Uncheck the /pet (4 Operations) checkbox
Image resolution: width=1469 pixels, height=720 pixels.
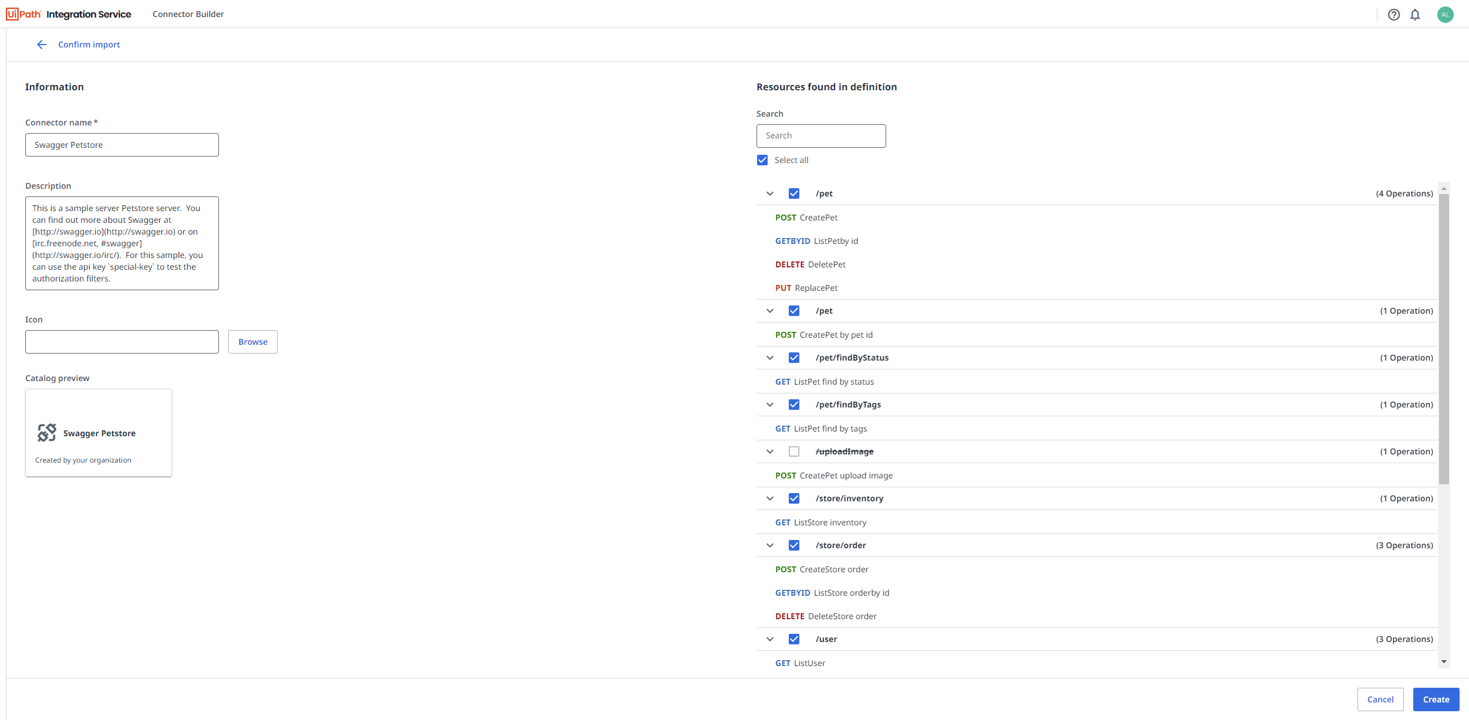[x=794, y=193]
